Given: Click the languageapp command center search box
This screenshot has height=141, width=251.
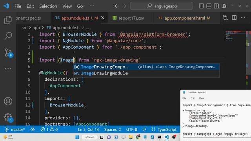Looking at the screenshot, I should [162, 6].
